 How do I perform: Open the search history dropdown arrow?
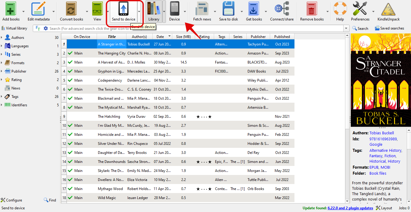point(346,28)
